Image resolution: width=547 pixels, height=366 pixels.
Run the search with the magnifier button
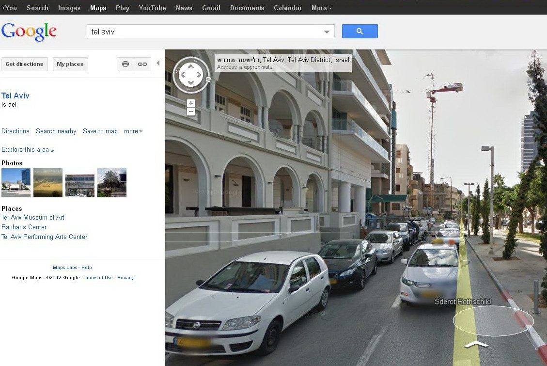[x=359, y=31]
